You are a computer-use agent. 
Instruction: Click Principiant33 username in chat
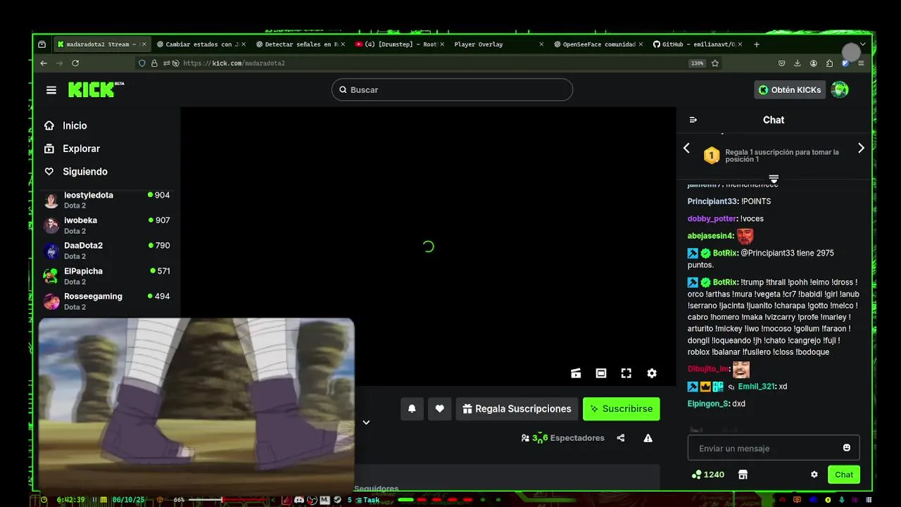(x=713, y=201)
